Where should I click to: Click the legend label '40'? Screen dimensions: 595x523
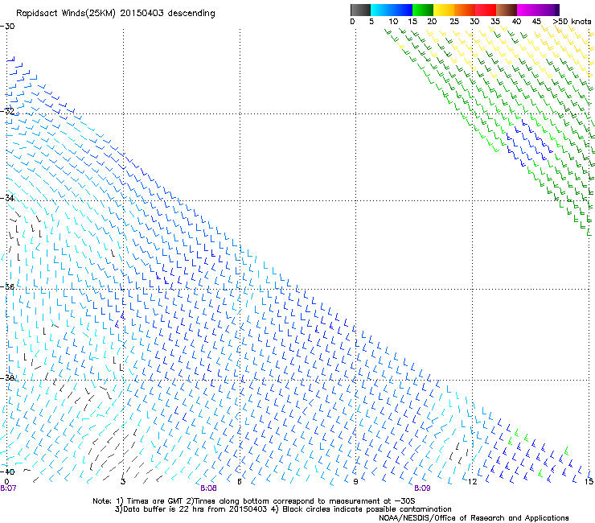click(x=516, y=22)
